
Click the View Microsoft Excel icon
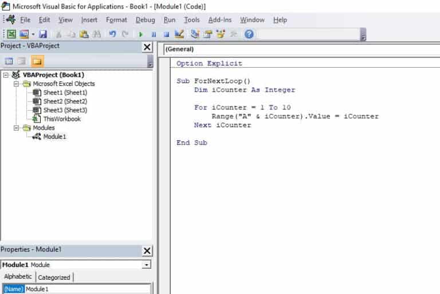pyautogui.click(x=11, y=34)
